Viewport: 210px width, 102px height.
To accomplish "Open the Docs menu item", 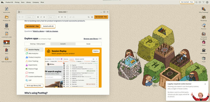I will point(23,2).
